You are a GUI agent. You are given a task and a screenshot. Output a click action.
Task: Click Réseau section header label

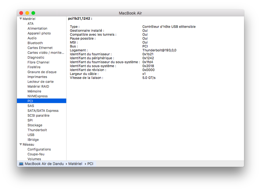click(29, 144)
